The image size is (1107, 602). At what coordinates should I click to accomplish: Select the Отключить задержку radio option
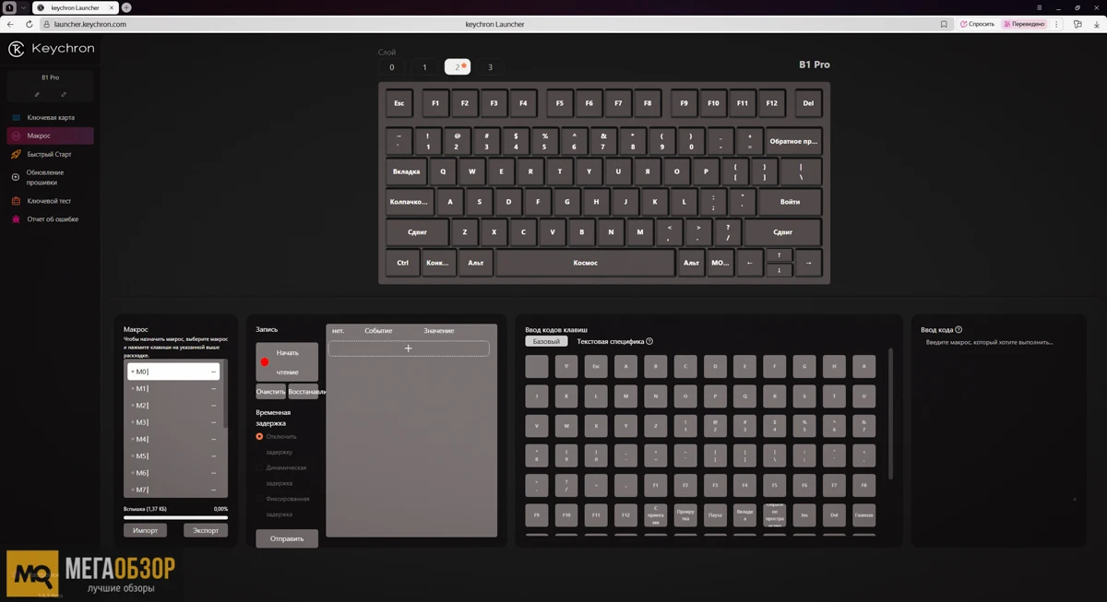[x=259, y=437]
